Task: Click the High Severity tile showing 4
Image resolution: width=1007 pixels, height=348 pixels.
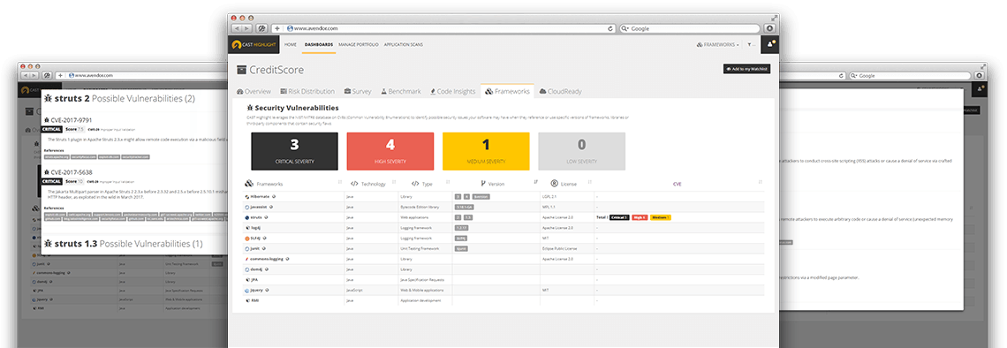Action: click(x=390, y=152)
